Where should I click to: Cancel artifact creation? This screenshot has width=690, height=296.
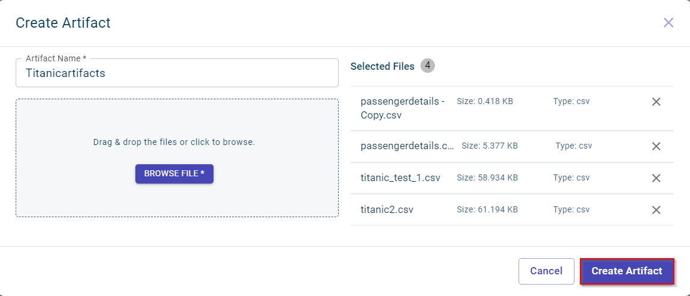coord(546,271)
